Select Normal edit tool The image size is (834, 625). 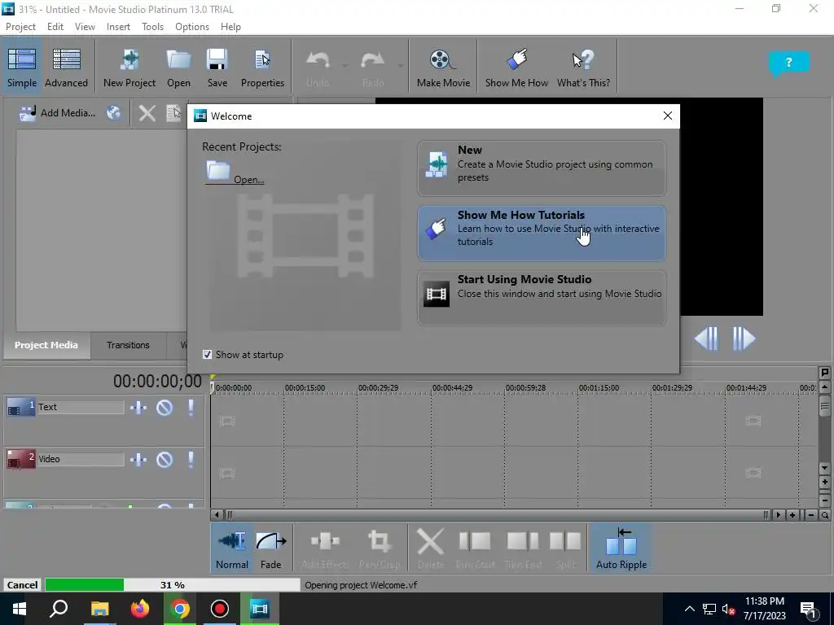(x=231, y=549)
